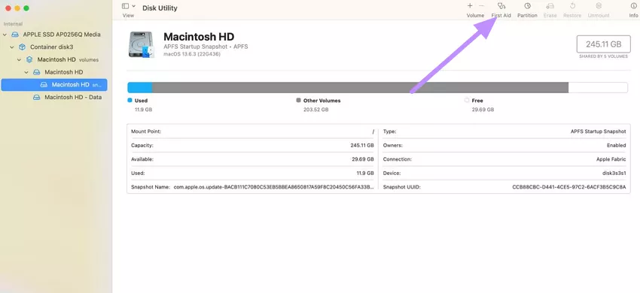Image resolution: width=640 pixels, height=293 pixels.
Task: Click the Macintosh HD heading
Action: click(x=199, y=37)
